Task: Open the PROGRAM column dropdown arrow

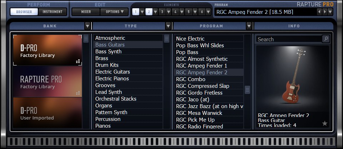Action: tap(249, 26)
